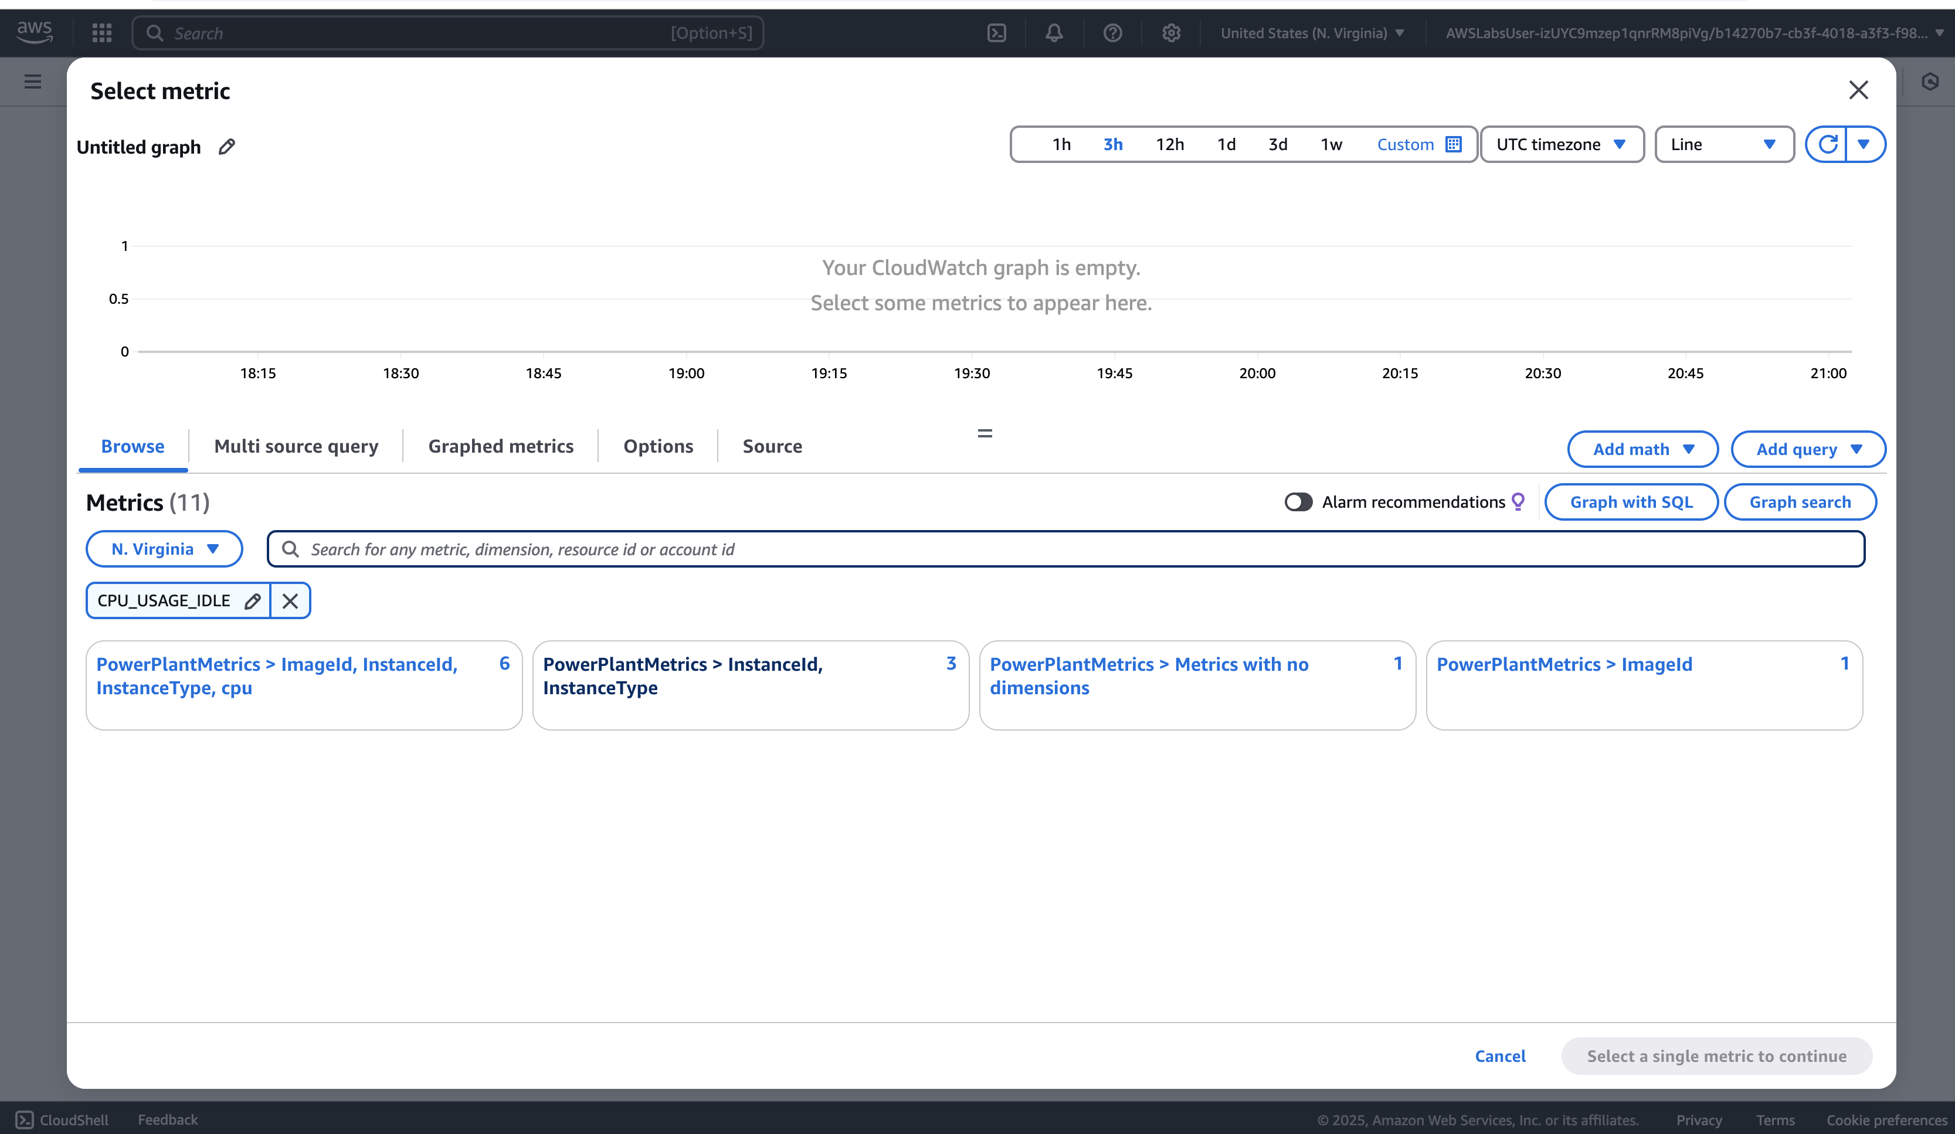The image size is (1955, 1134).
Task: Open the Add query dropdown
Action: [1808, 449]
